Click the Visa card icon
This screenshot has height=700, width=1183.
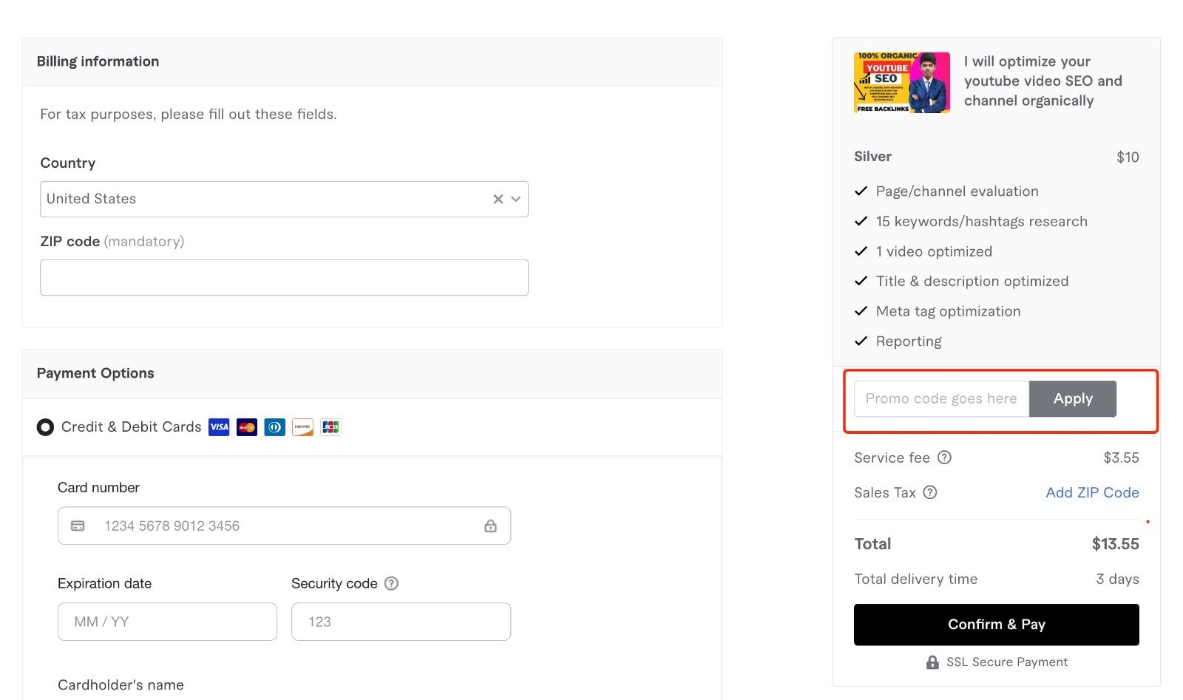pyautogui.click(x=219, y=427)
